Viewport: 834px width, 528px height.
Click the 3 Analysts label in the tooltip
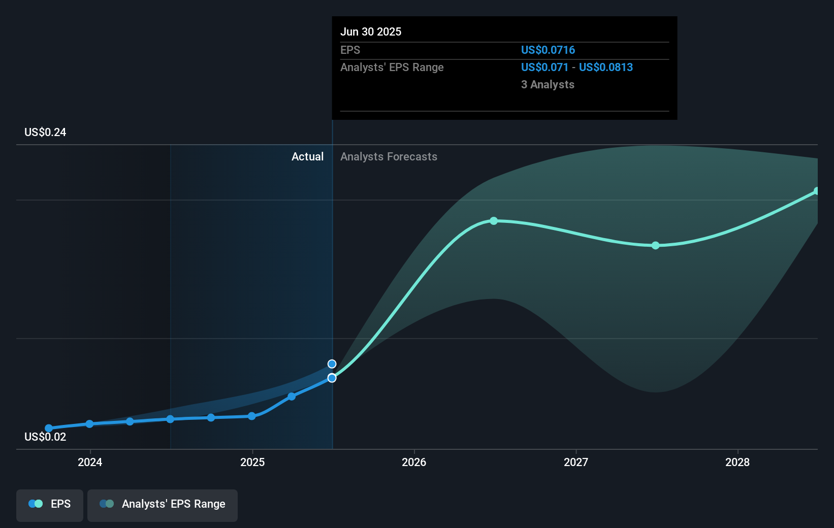(547, 84)
